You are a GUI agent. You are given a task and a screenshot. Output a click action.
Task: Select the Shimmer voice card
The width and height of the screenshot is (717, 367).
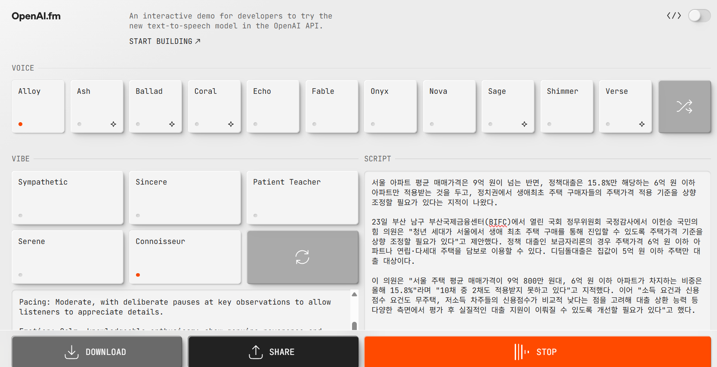[566, 106]
